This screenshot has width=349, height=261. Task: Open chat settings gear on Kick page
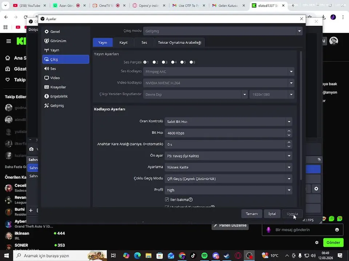317,243
